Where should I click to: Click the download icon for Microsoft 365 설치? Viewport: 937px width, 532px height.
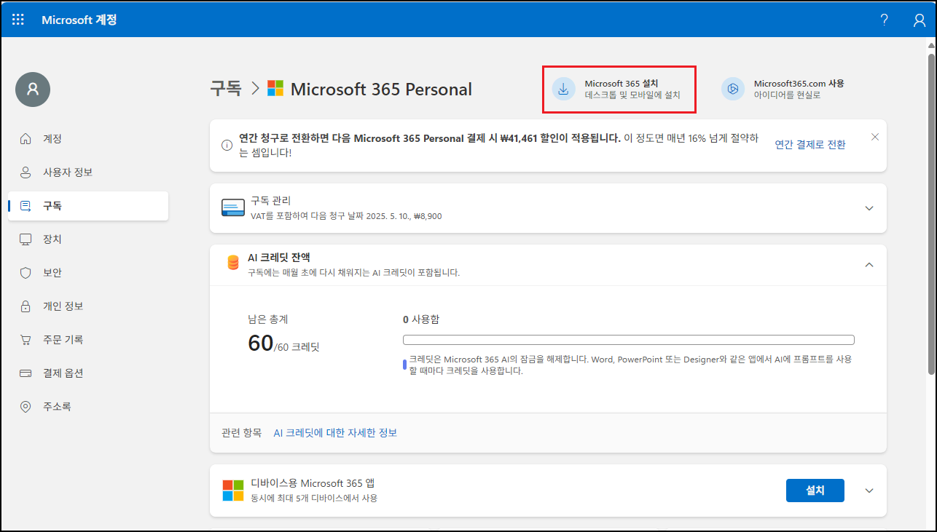point(563,89)
